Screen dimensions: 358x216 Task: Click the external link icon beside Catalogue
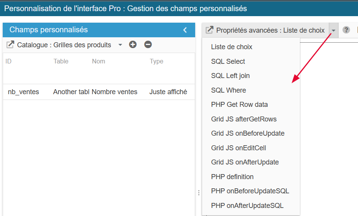(10, 45)
